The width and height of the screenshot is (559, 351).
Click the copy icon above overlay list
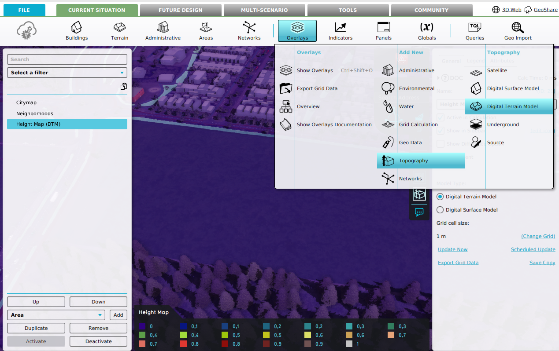(x=124, y=87)
